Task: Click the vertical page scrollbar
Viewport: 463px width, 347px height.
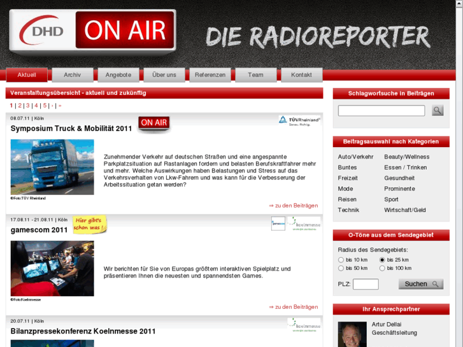Action: [459, 173]
